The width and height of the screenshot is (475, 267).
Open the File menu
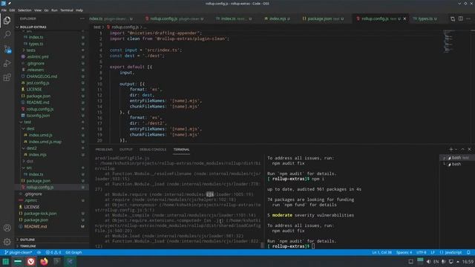coord(4,10)
